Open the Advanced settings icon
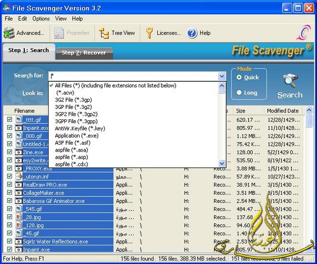317x264 pixels. tap(9, 33)
